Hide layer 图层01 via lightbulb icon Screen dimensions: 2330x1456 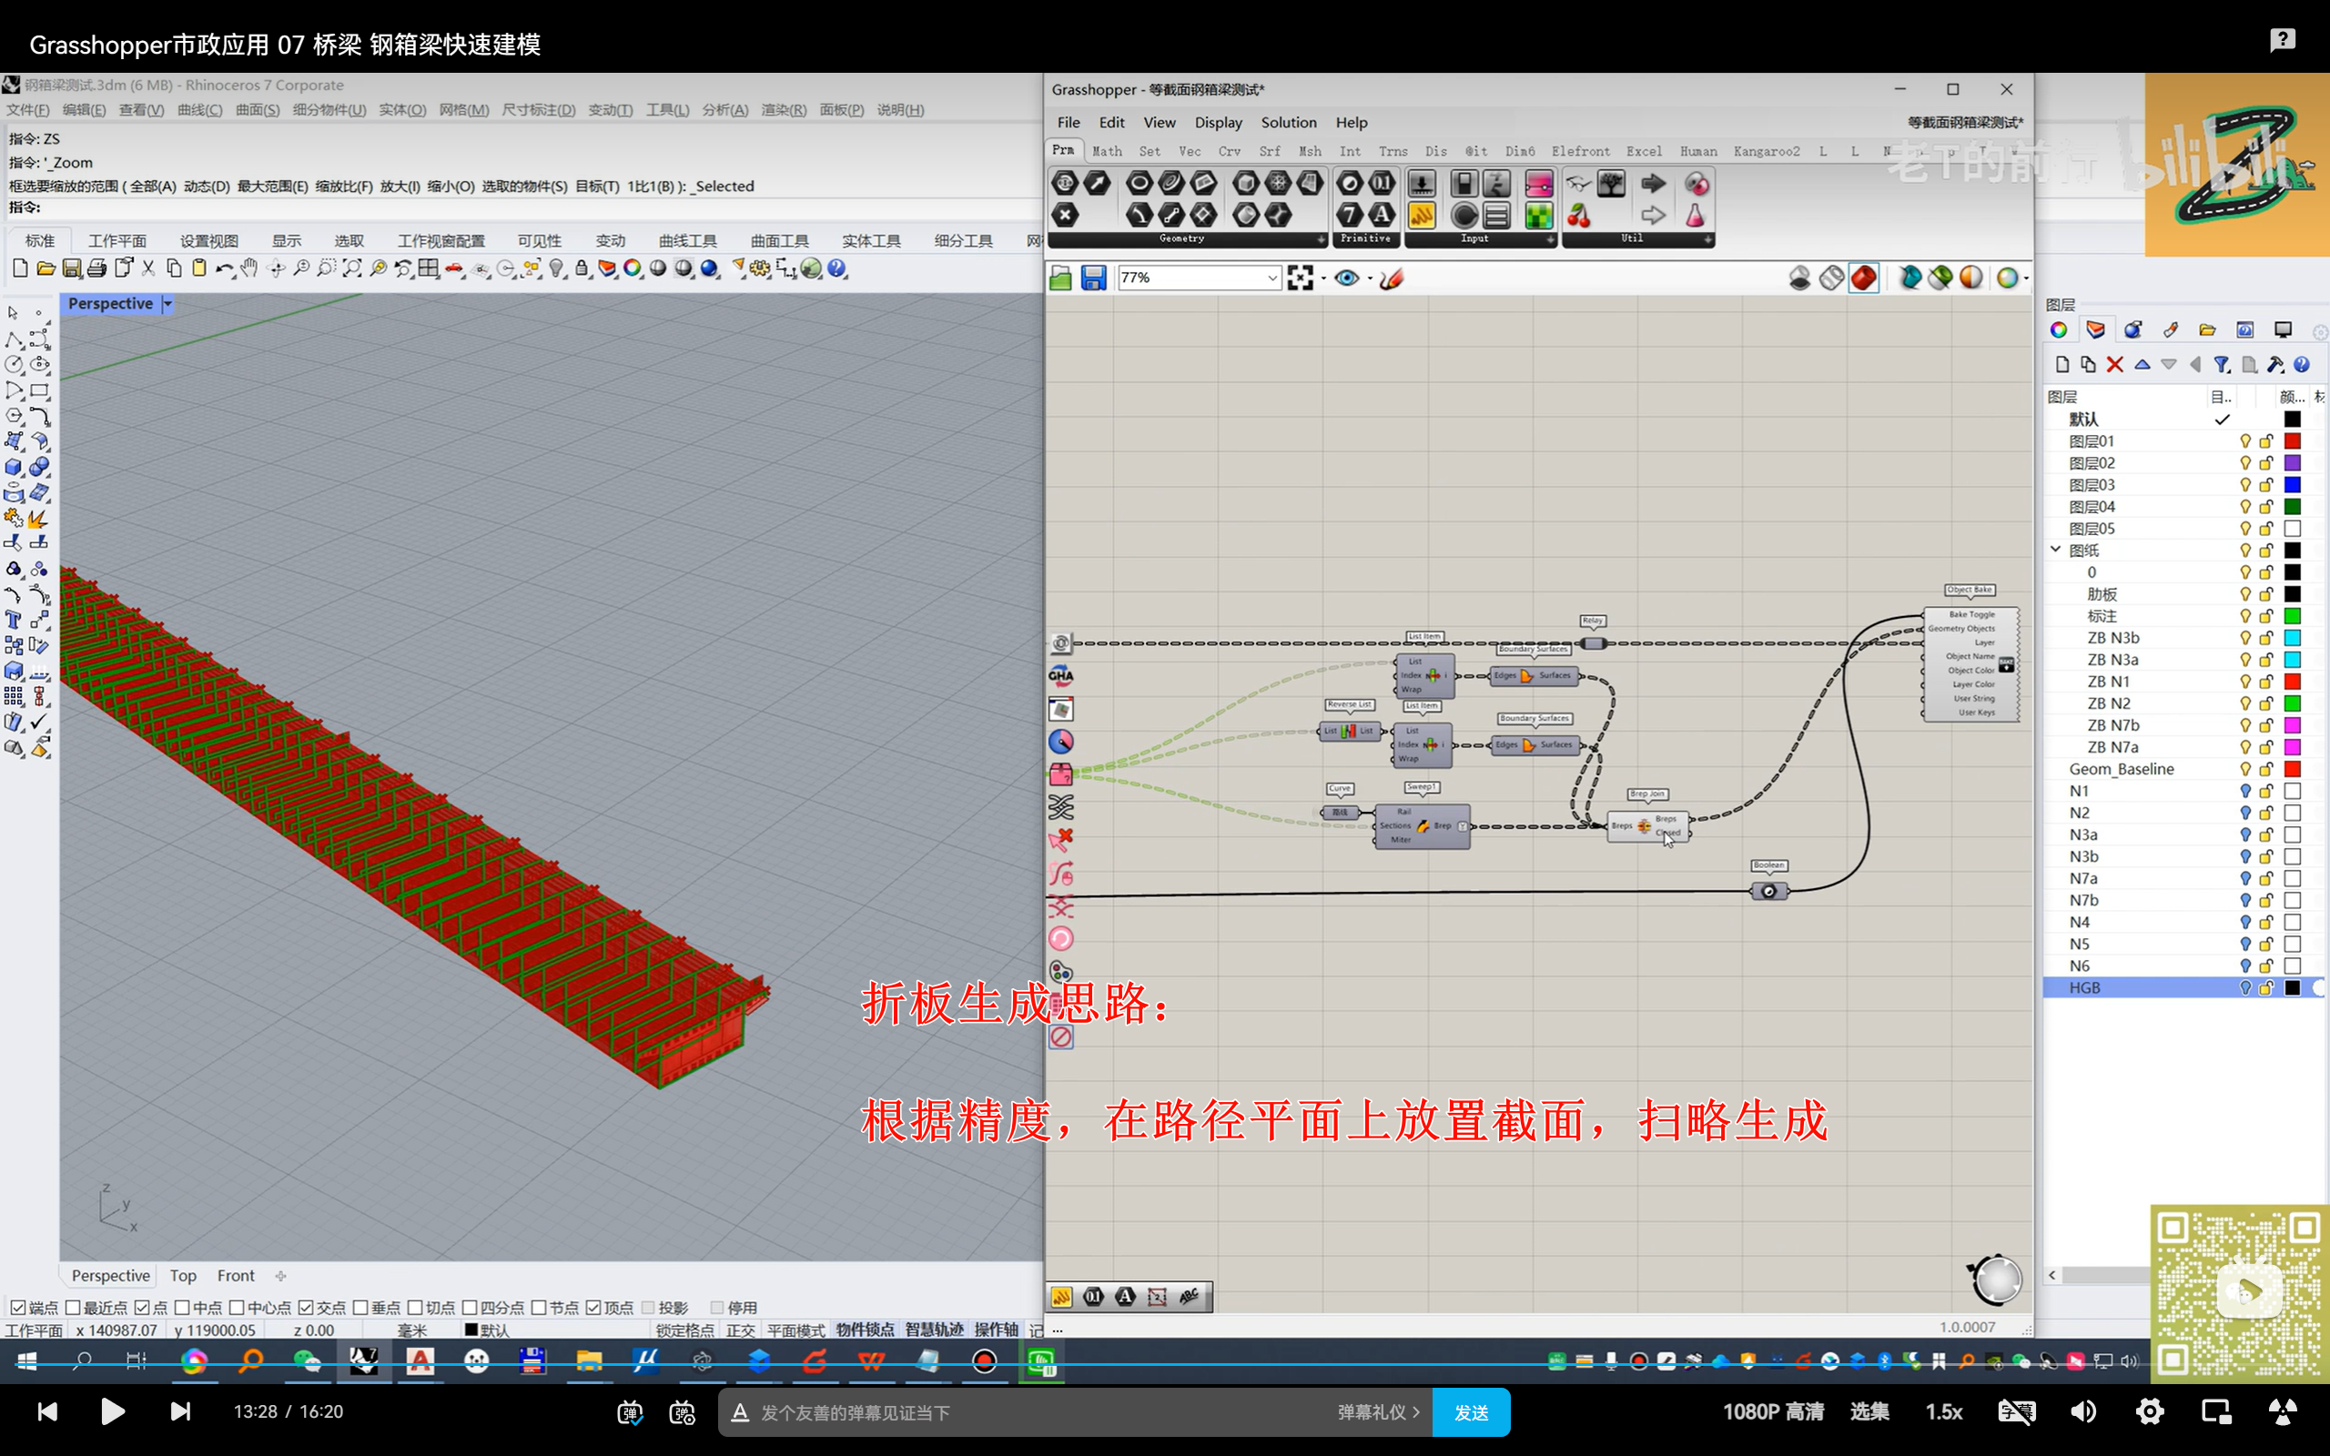pos(2244,441)
